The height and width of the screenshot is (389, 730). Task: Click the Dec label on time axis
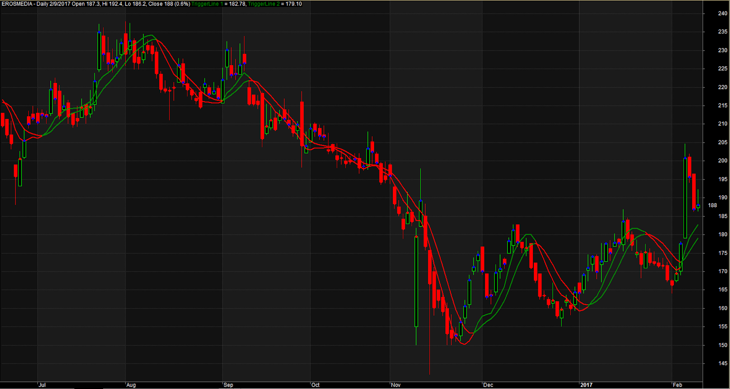(488, 385)
